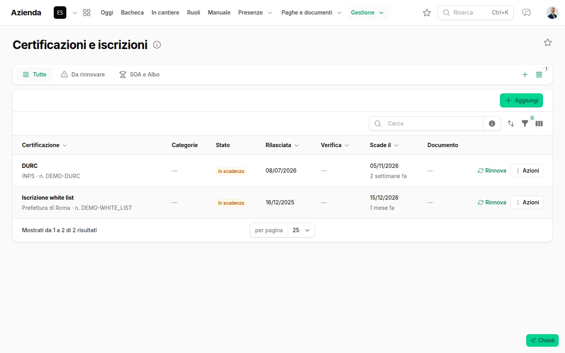The width and height of the screenshot is (565, 353).
Task: Open the Gestione dropdown menu
Action: [368, 13]
